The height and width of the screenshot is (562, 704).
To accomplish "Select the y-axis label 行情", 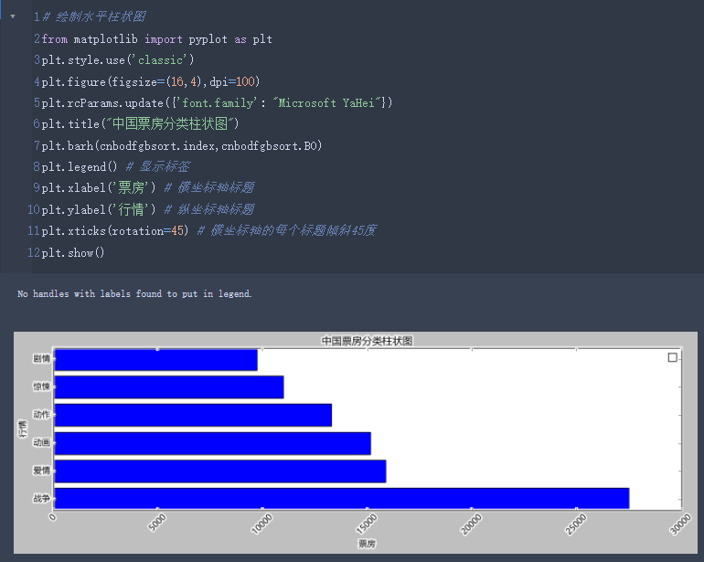I will (x=22, y=428).
